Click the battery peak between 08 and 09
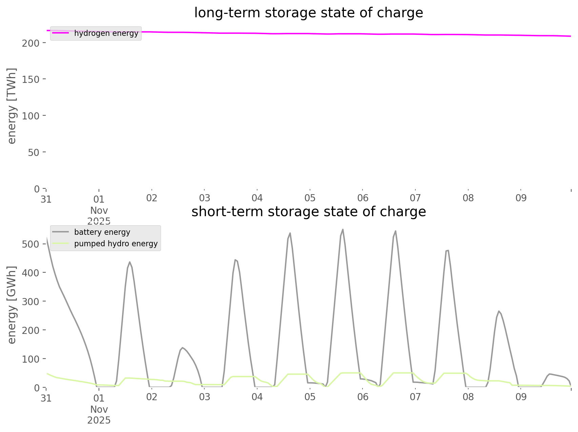 (499, 311)
